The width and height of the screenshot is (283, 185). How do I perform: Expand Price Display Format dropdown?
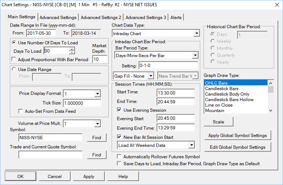[x=97, y=93]
